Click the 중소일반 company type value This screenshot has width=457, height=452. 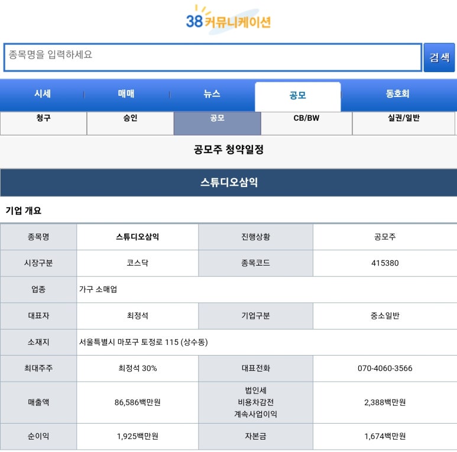pos(385,316)
